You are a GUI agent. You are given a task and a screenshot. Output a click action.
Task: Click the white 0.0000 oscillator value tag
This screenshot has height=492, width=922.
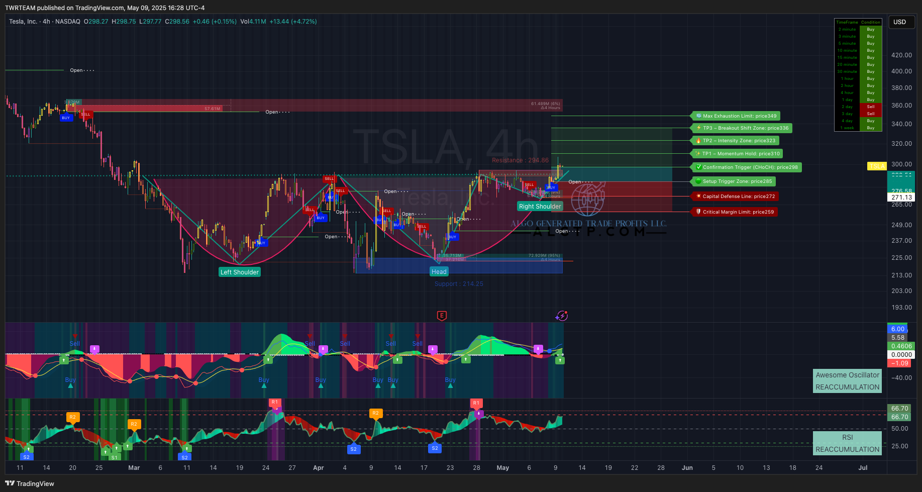pos(901,355)
